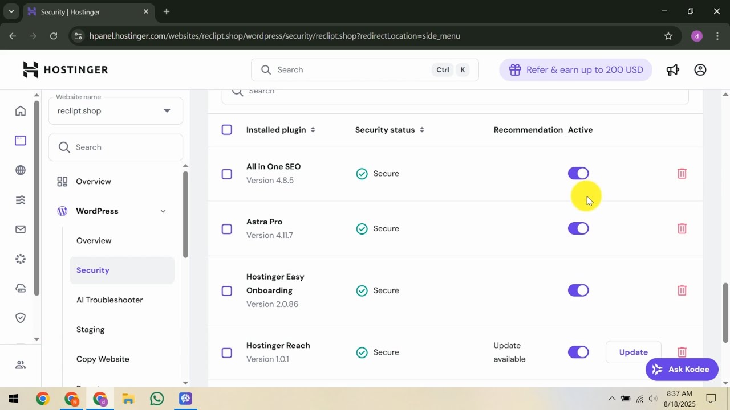Check the Astra Pro checkbox
The height and width of the screenshot is (410, 730).
click(x=227, y=229)
